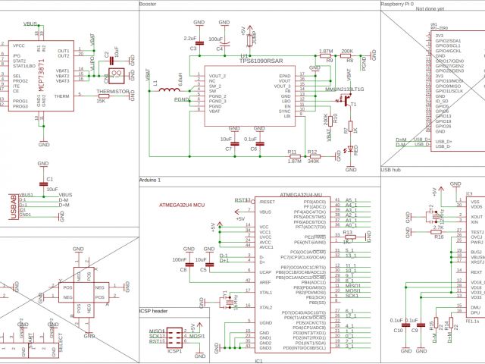Click the R12 340K resistor
Viewport: 485px width, 364px height.
coord(313,154)
